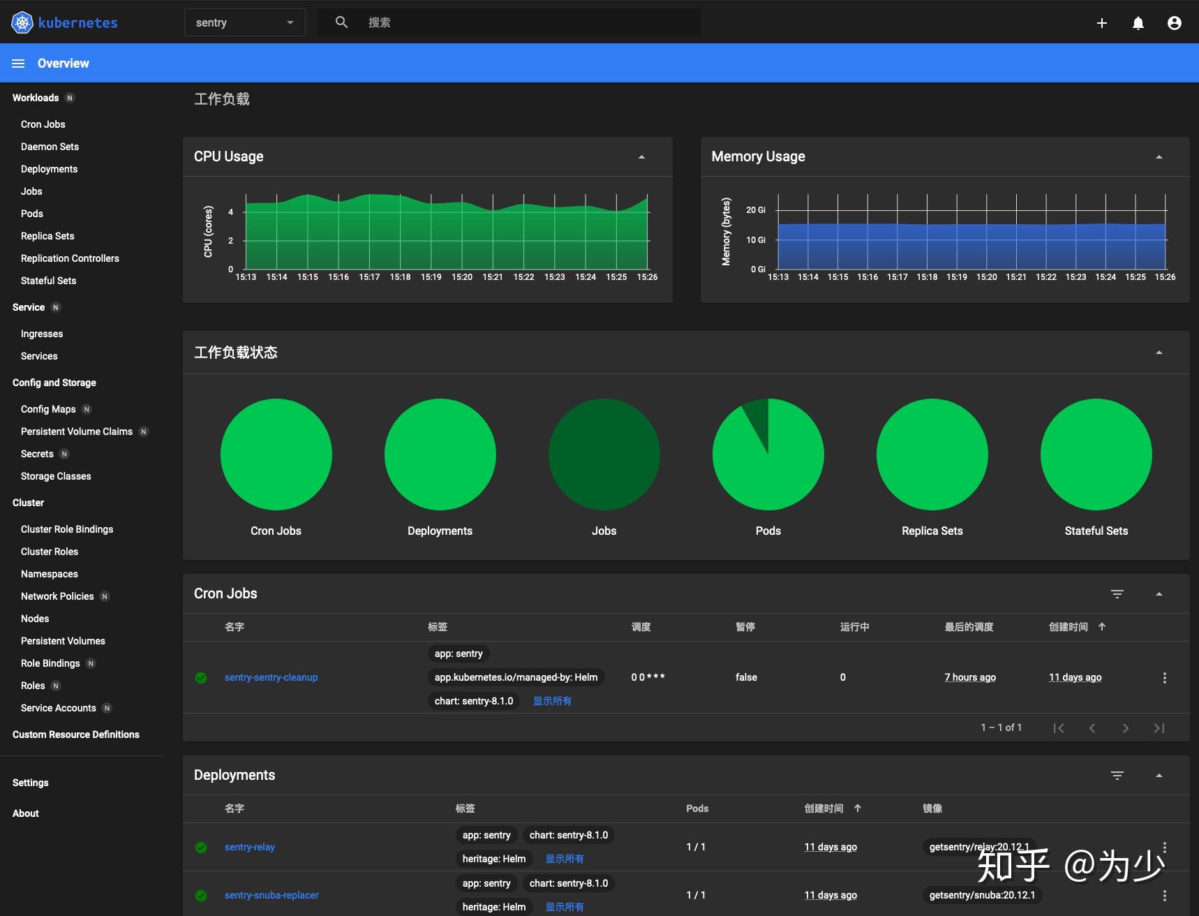Click the Kubernetes logo icon
The height and width of the screenshot is (916, 1199).
click(22, 22)
